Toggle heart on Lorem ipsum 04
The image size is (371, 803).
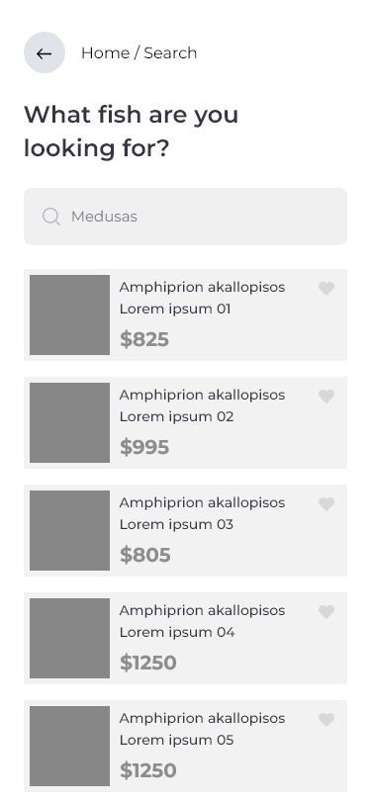(326, 612)
